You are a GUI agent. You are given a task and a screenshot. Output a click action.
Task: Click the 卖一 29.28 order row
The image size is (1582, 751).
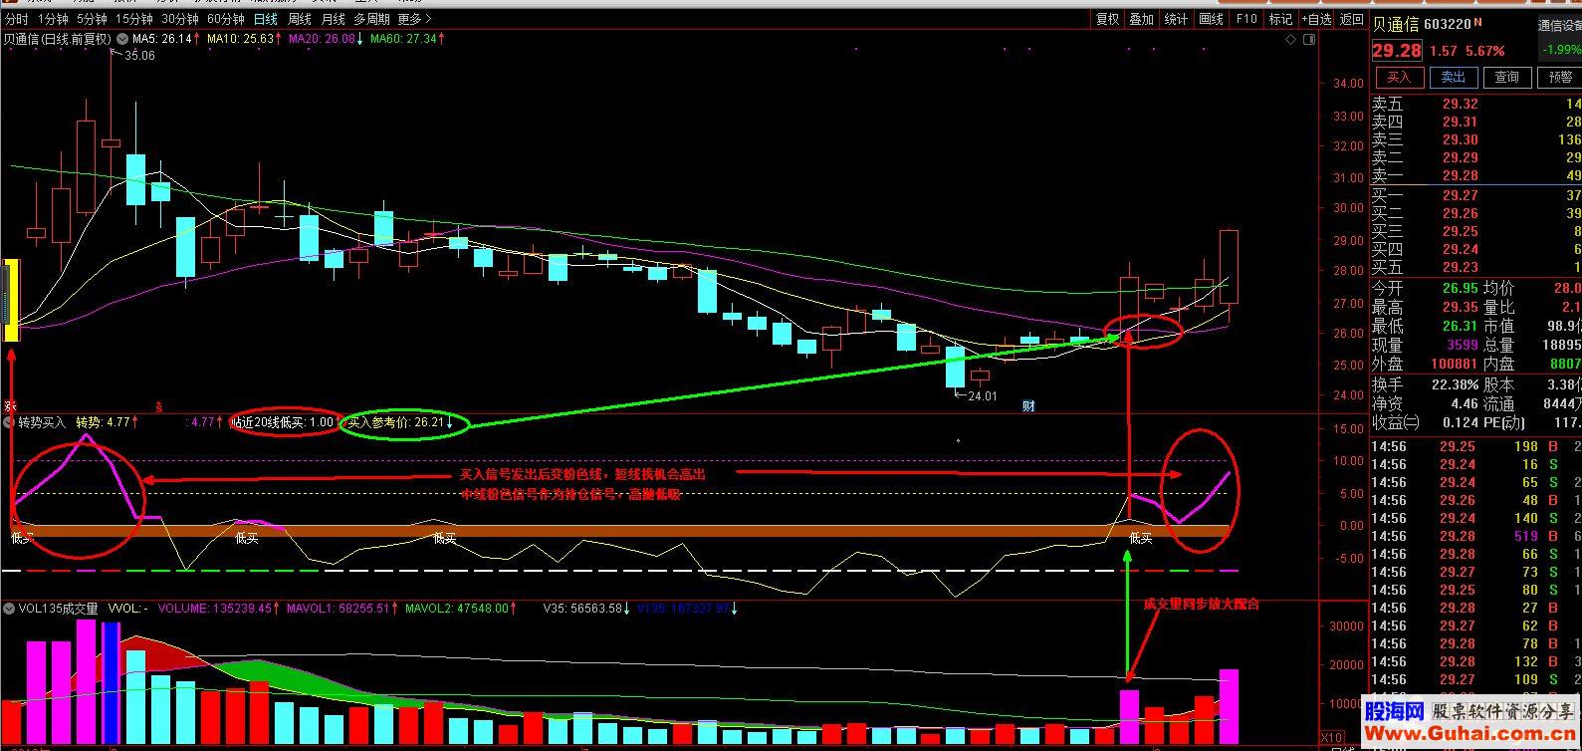click(1476, 175)
